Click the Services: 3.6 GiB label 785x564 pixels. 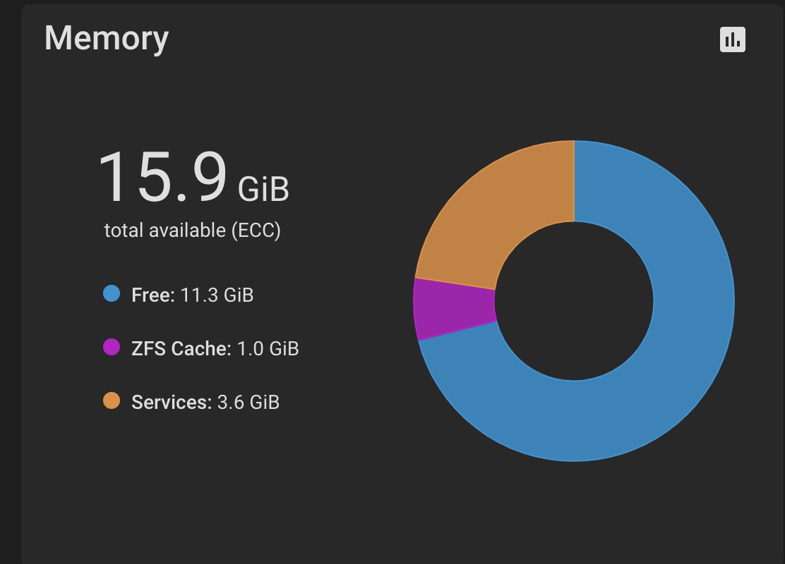205,402
